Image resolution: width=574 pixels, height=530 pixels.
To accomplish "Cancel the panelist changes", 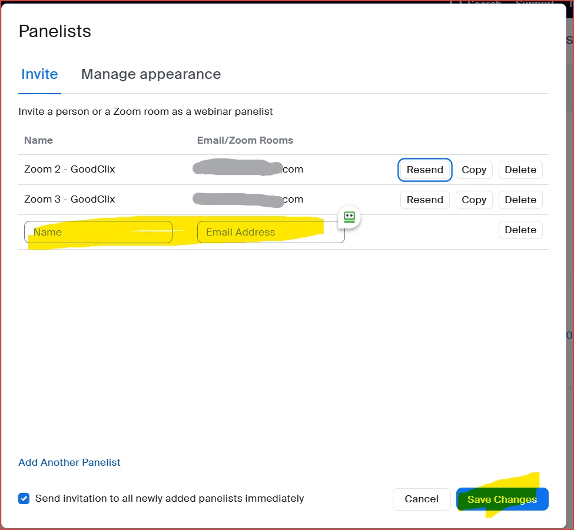I will (422, 499).
